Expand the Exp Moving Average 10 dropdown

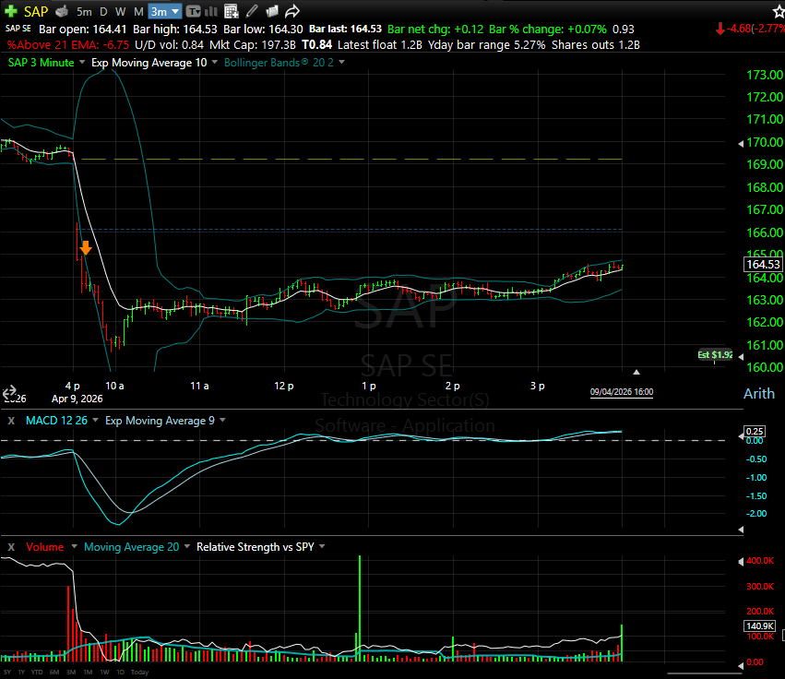coord(215,63)
